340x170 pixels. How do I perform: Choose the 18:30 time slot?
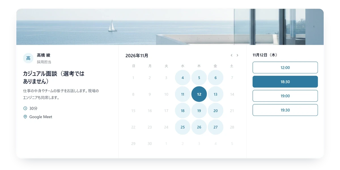285,82
